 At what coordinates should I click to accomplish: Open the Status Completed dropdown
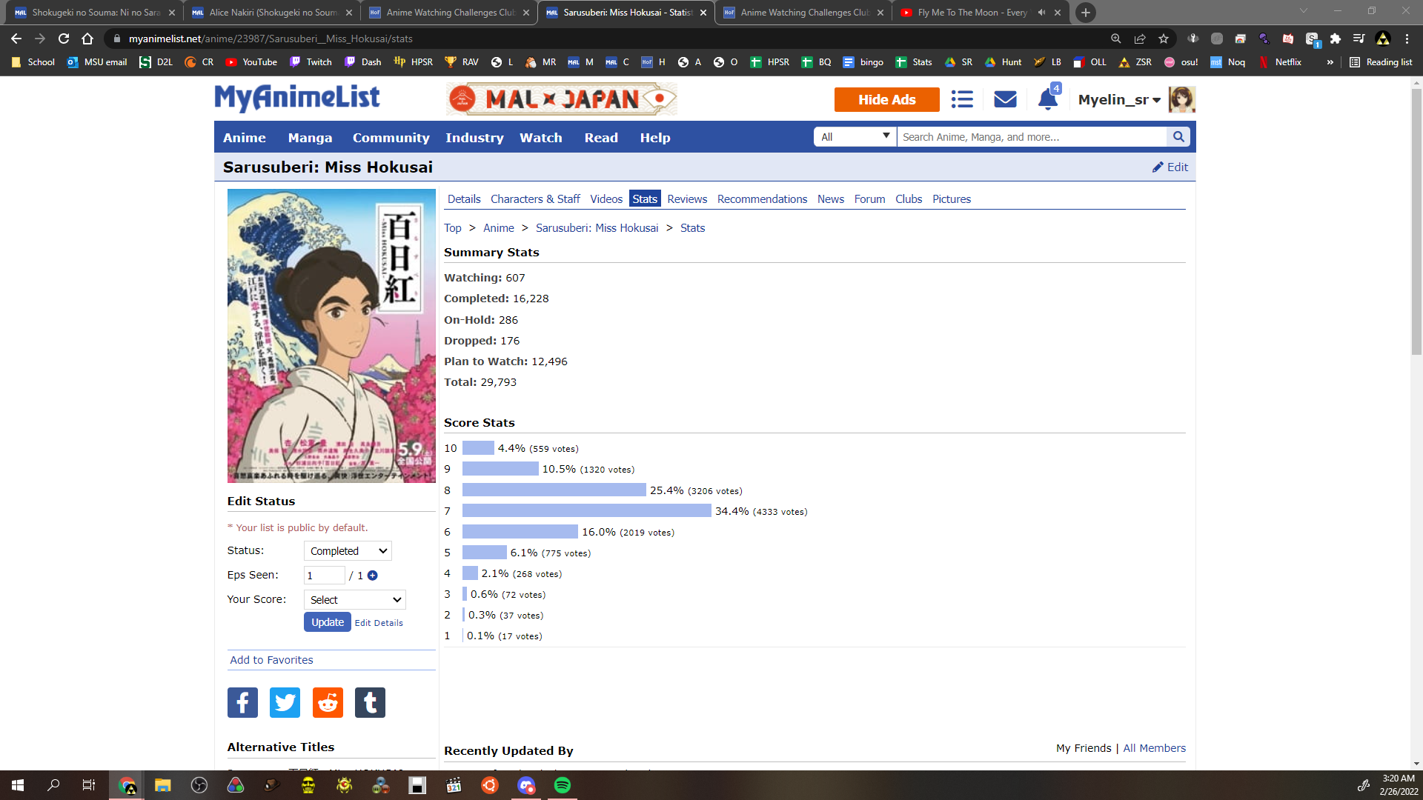[x=348, y=551]
